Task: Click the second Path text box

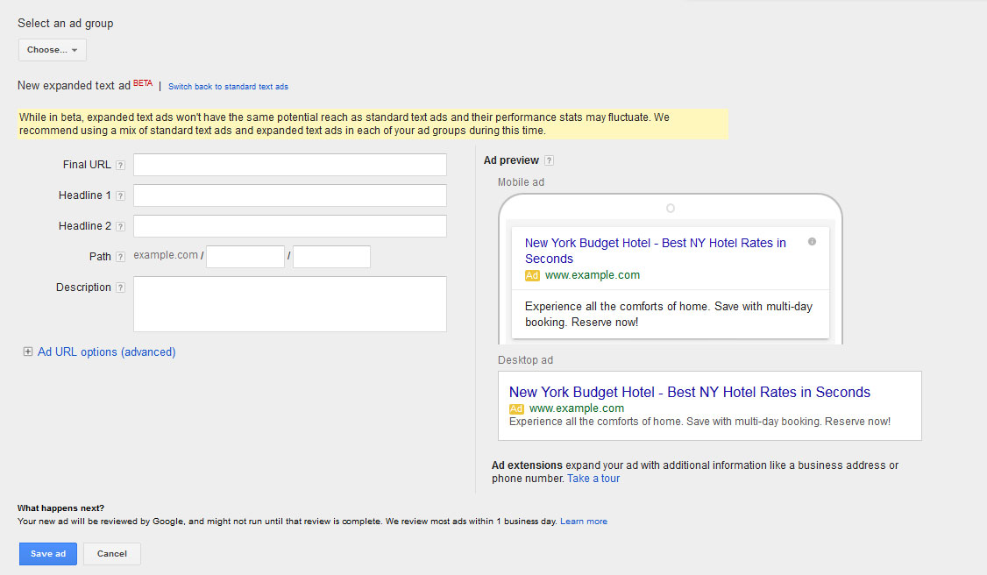Action: click(x=331, y=257)
